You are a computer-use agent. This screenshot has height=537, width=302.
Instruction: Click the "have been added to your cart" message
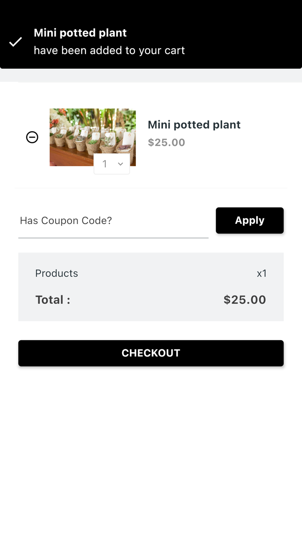(x=109, y=51)
